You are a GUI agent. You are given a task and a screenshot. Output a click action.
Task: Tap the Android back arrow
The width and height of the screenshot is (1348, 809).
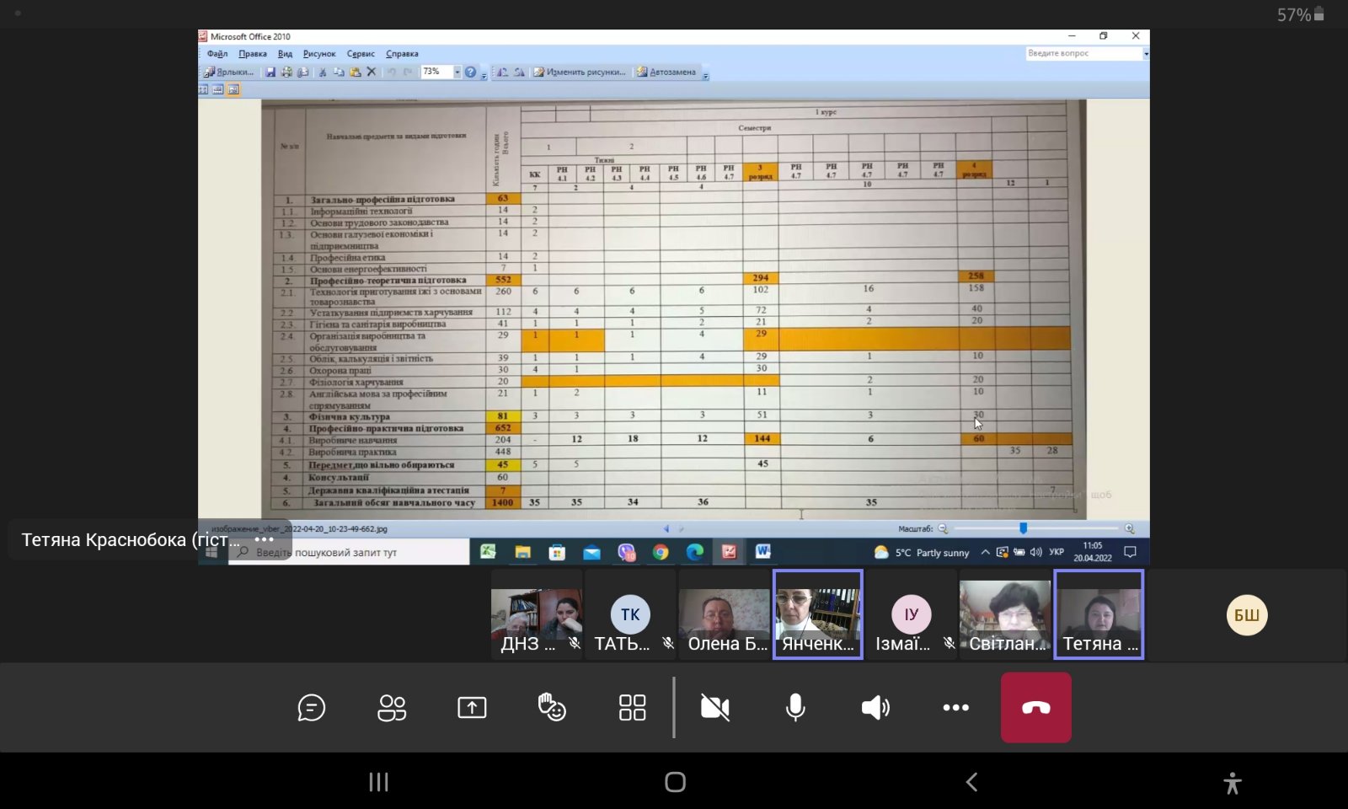pos(971,782)
